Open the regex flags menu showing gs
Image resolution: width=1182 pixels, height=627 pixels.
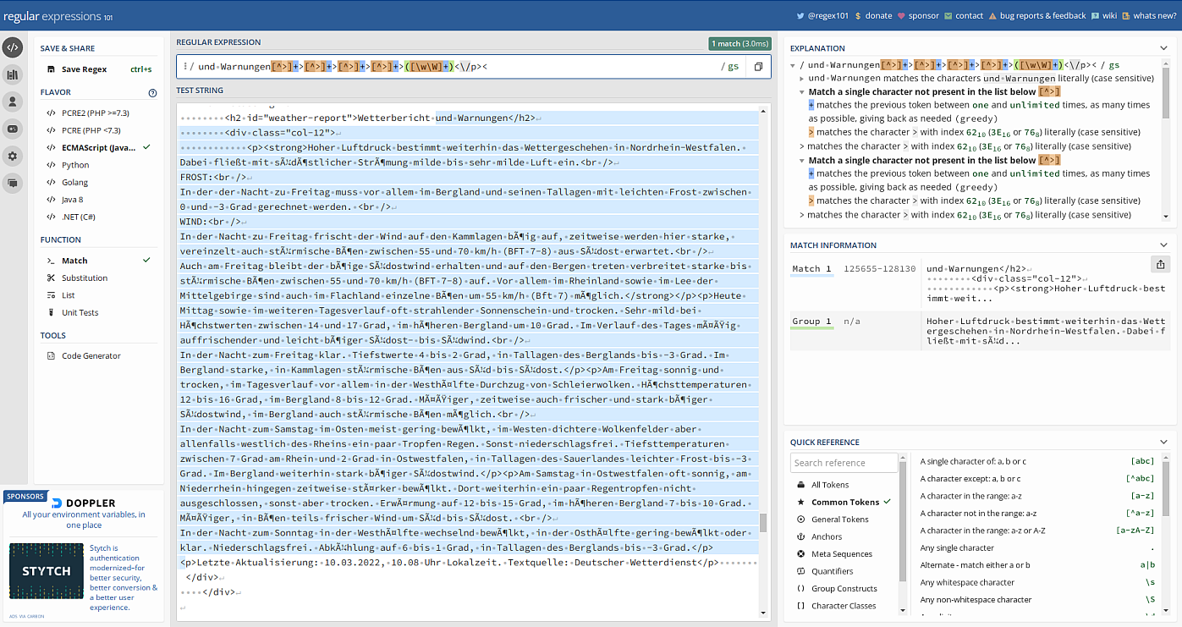(x=729, y=67)
